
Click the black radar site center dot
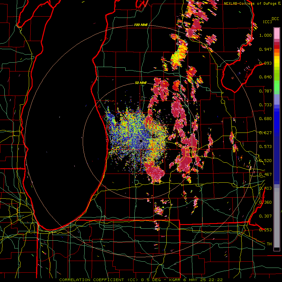(x=141, y=141)
